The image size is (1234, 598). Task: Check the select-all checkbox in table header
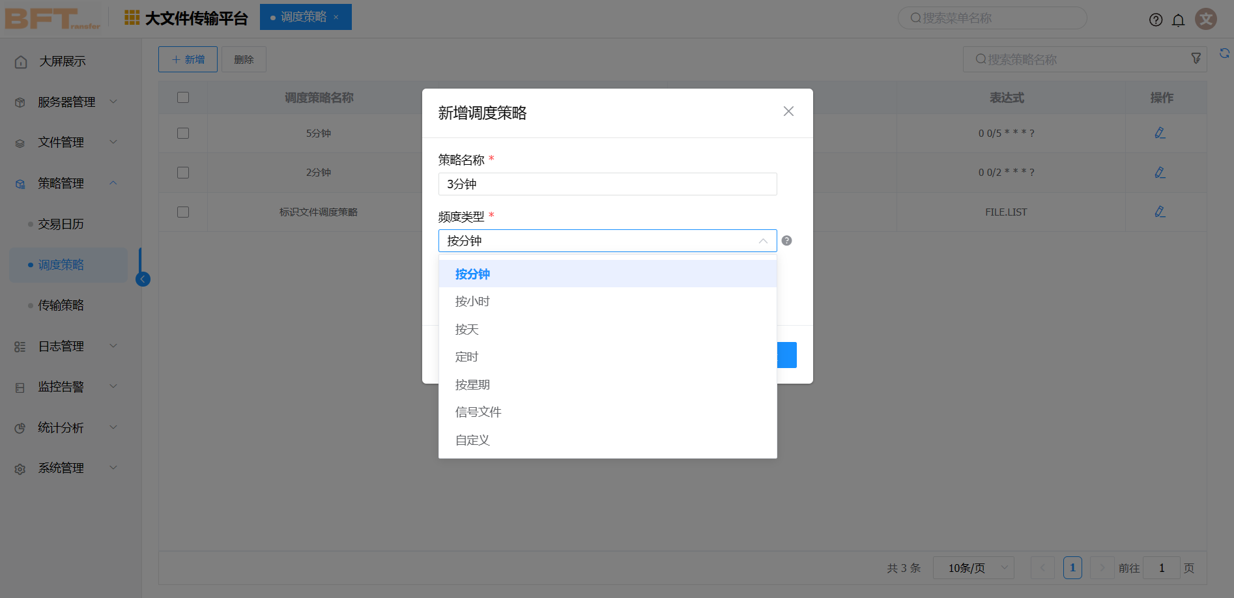coord(183,97)
